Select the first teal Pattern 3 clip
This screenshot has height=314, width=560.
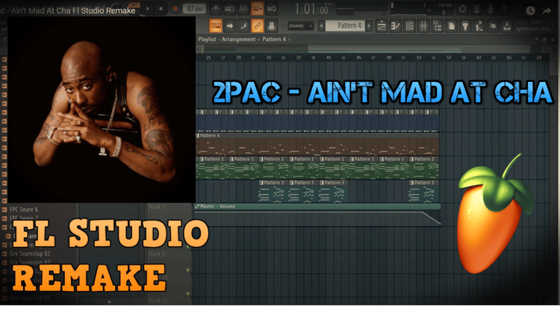point(274,192)
